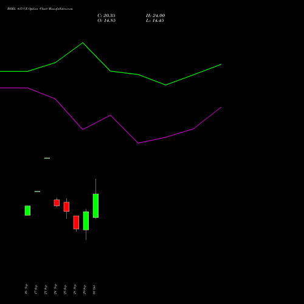304x304 pixels.
Task: Select the green 01 Oct candlestick
Action: 95,206
